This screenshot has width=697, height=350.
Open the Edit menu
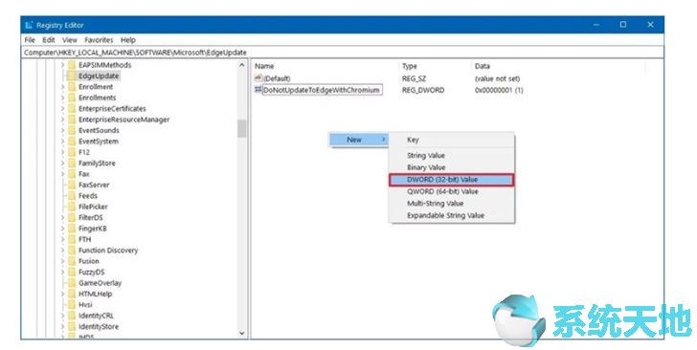[x=49, y=40]
